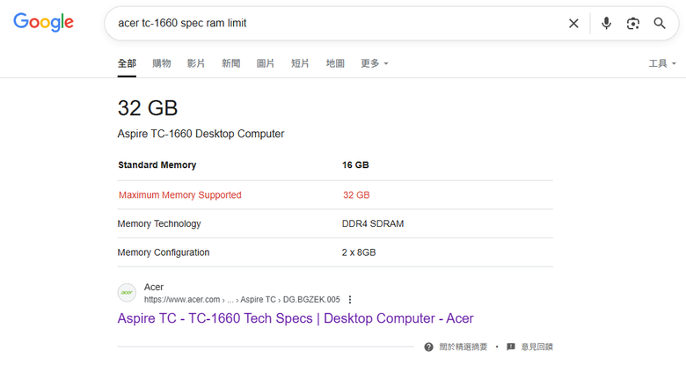Open Aspire TC - TC-1660 Tech Specs link
Screen dimensions: 686x365
[x=296, y=318]
